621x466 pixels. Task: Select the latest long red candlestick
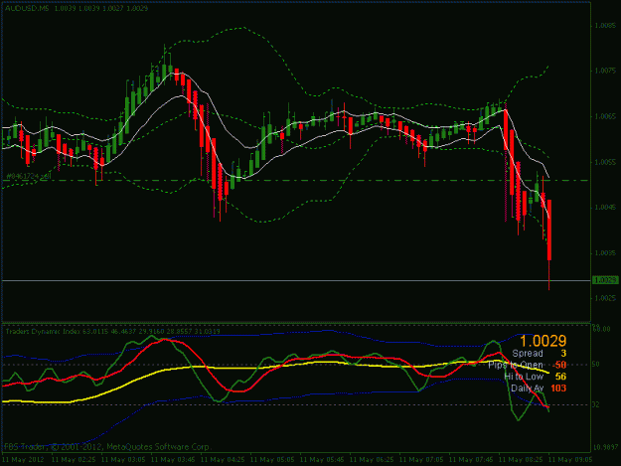(x=549, y=231)
